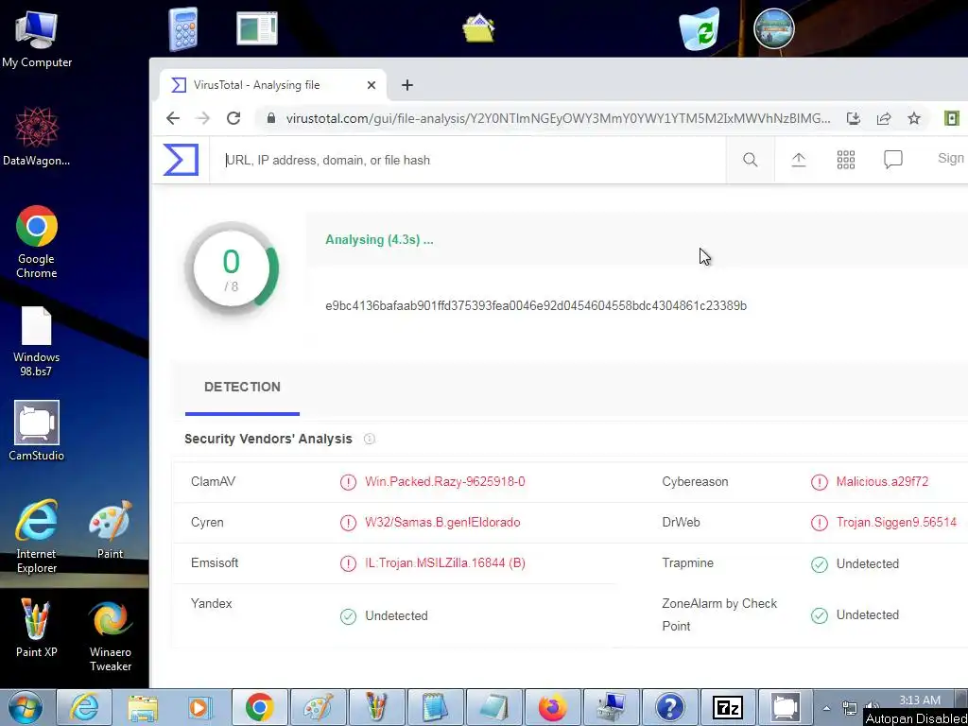
Task: Click the Cyren alert icon
Action: (x=348, y=523)
